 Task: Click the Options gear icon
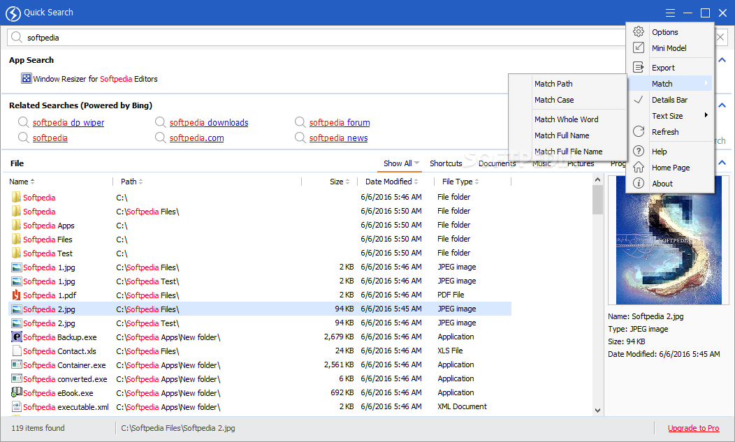[x=639, y=31]
